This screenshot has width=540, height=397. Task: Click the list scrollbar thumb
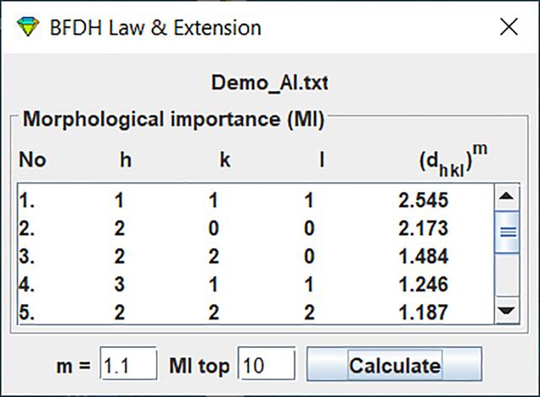[506, 232]
